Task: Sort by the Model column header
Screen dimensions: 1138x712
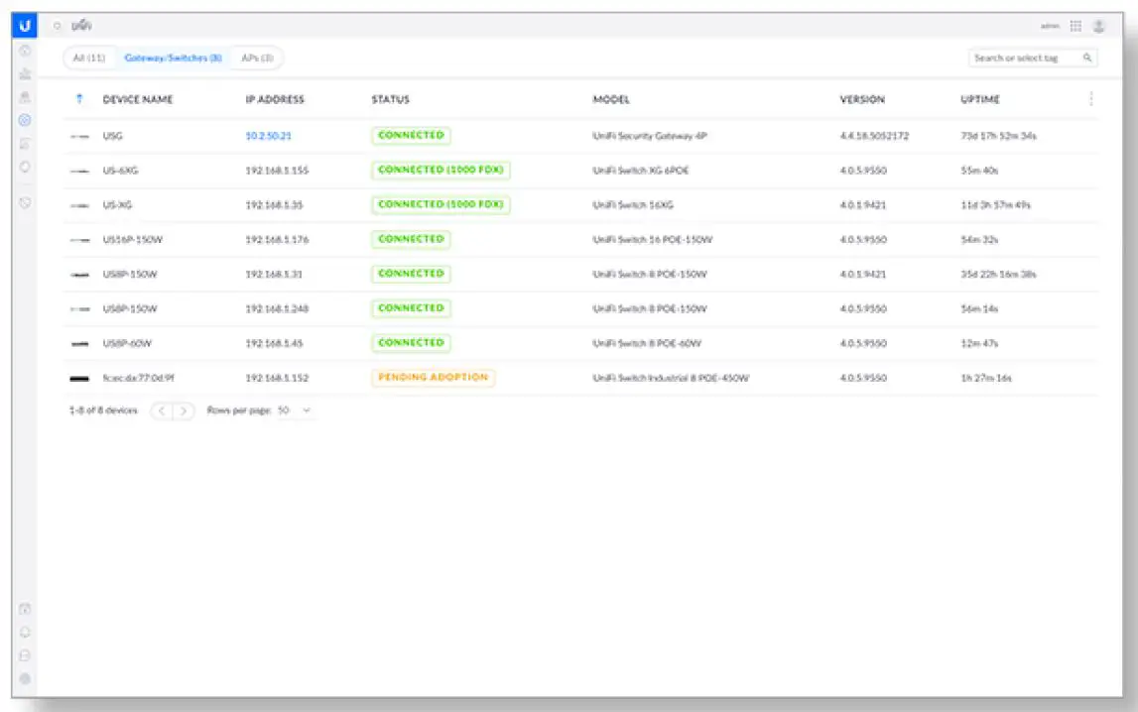Action: [611, 99]
